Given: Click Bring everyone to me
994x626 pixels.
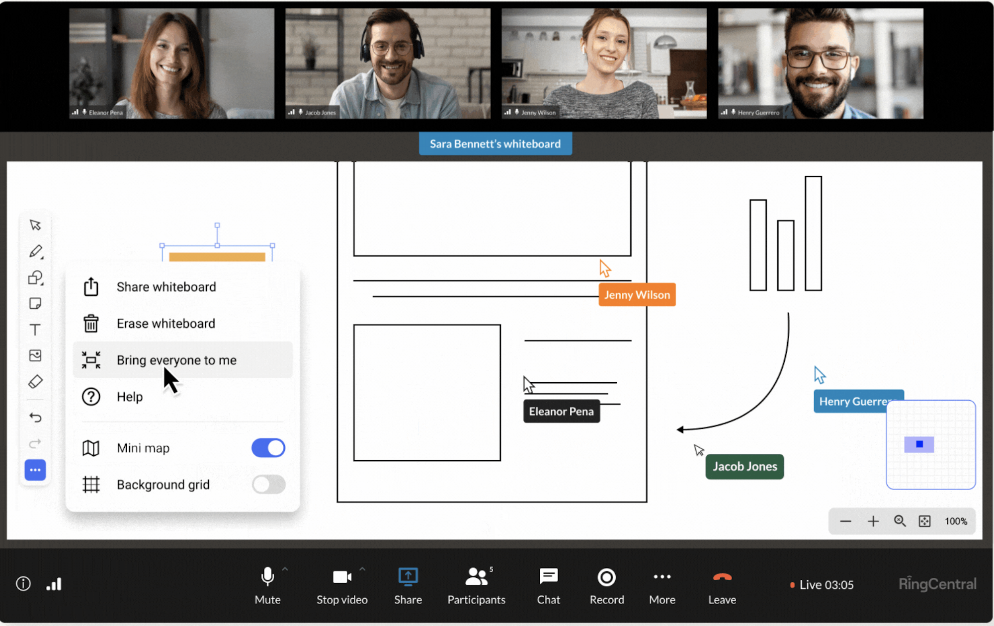Looking at the screenshot, I should point(177,360).
